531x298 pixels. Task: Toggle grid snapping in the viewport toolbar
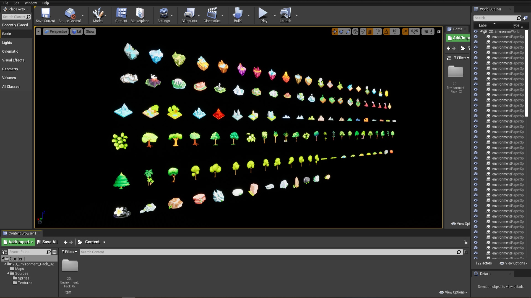369,31
